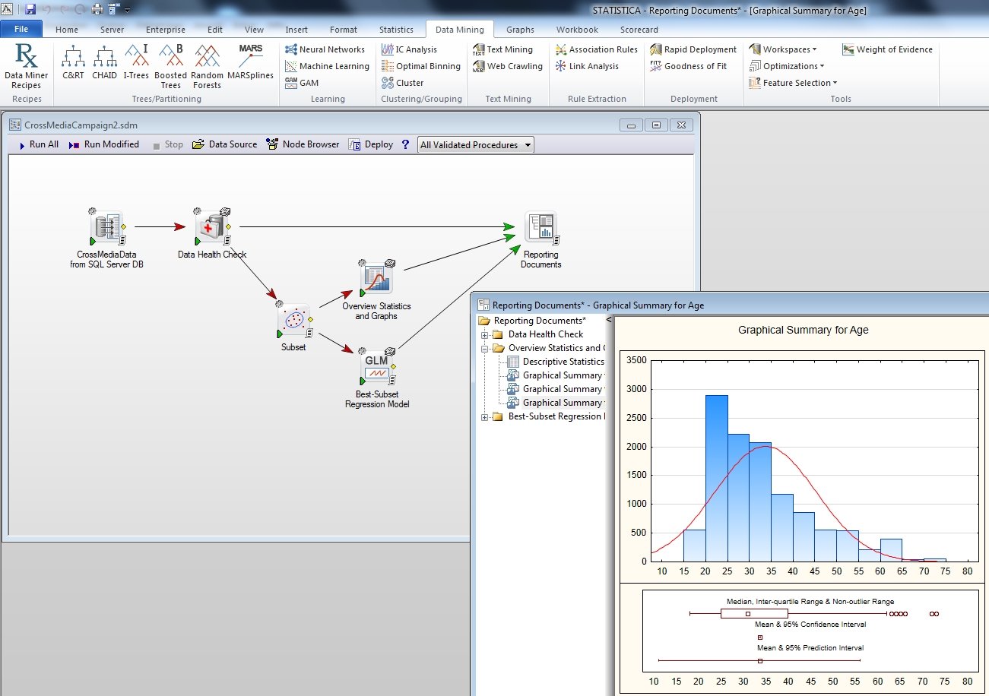Select the C&RT trees tool
This screenshot has height=696, width=989.
point(73,62)
